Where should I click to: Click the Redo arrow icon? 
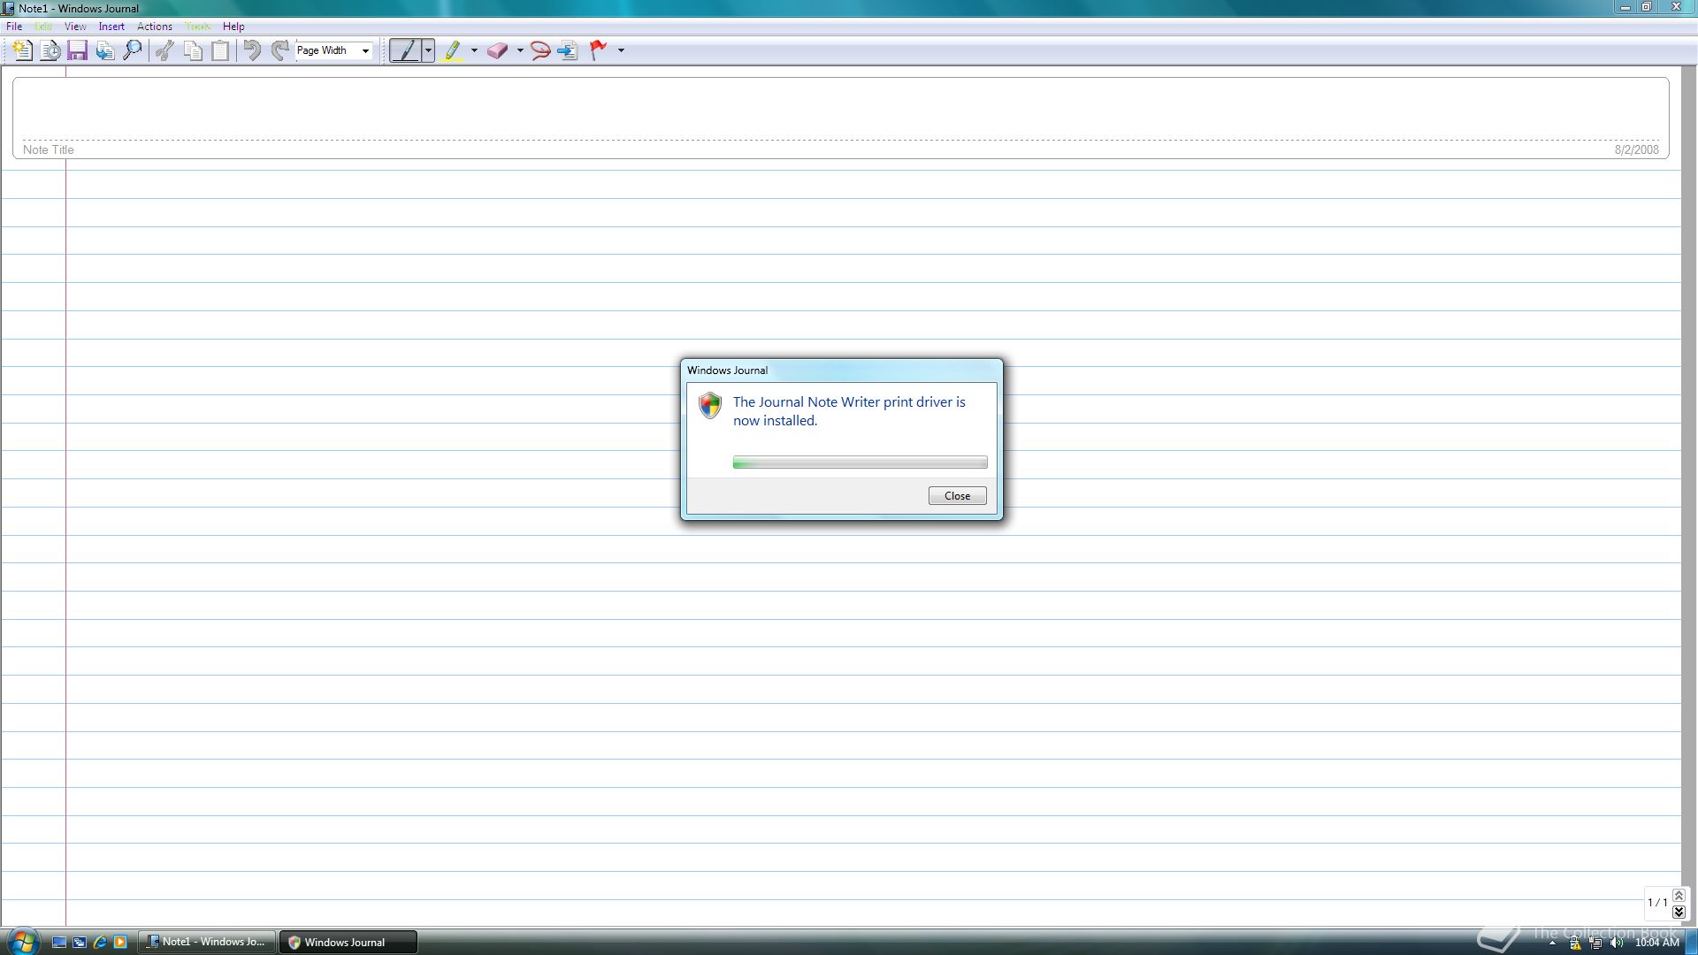(279, 50)
